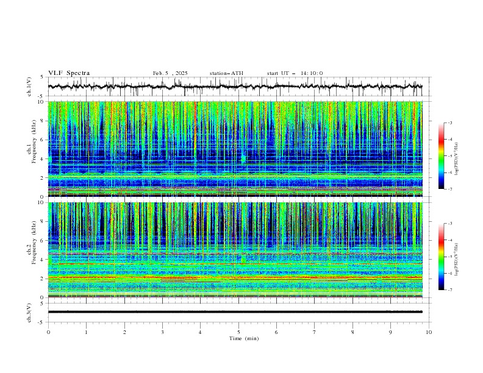The width and height of the screenshot is (483, 373).
Task: Click the ch.2 PSD color scale bar
Action: (441, 257)
